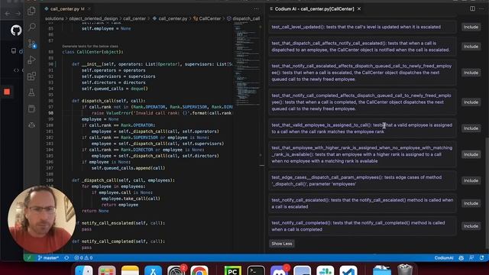
Task: Open the Run and Debug view
Action: (x=31, y=60)
